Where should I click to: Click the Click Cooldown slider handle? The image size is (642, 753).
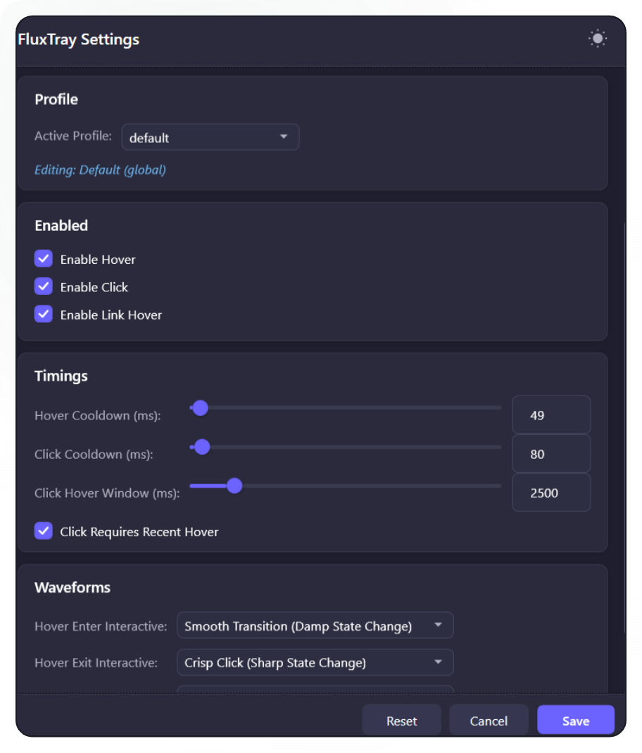coord(202,447)
